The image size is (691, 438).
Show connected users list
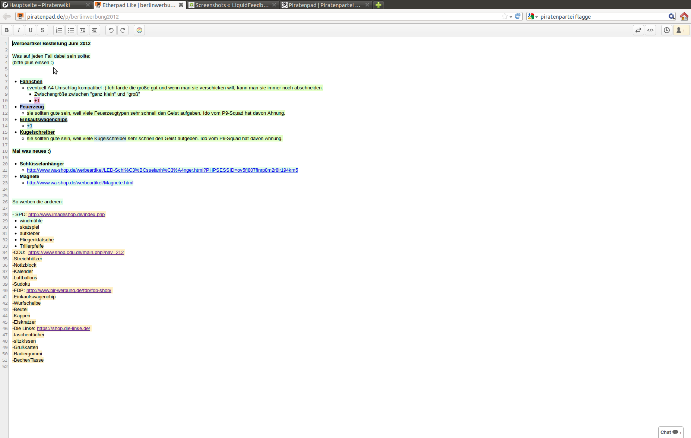click(x=681, y=31)
